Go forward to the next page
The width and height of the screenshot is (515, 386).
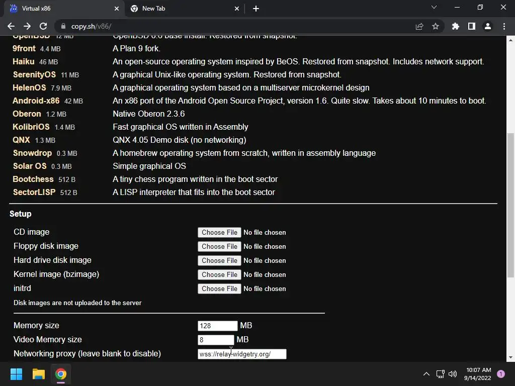click(x=27, y=26)
